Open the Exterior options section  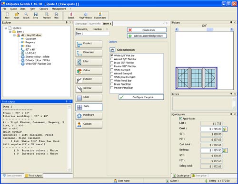[89, 80]
